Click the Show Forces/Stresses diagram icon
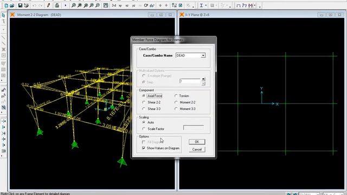This screenshot has width=347, height=195. point(250,5)
